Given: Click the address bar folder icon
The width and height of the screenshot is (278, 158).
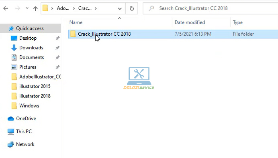Looking at the screenshot, I should click(45, 8).
